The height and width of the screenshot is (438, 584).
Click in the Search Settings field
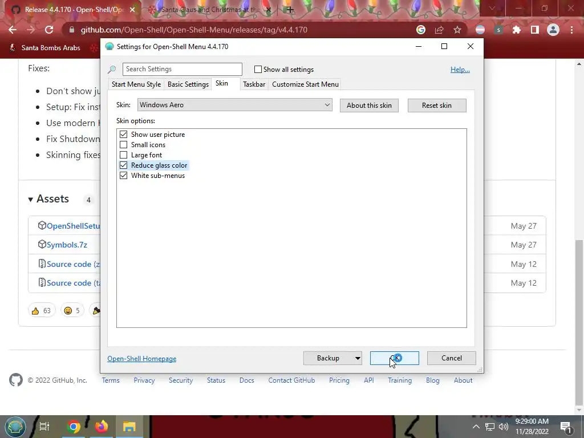pos(182,69)
